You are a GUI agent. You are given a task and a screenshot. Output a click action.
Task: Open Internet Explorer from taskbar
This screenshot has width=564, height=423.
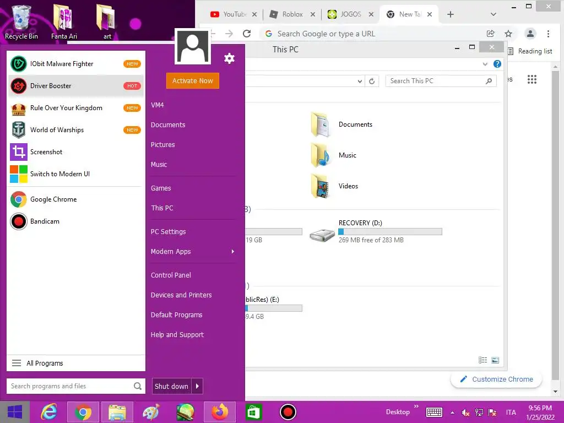point(49,412)
